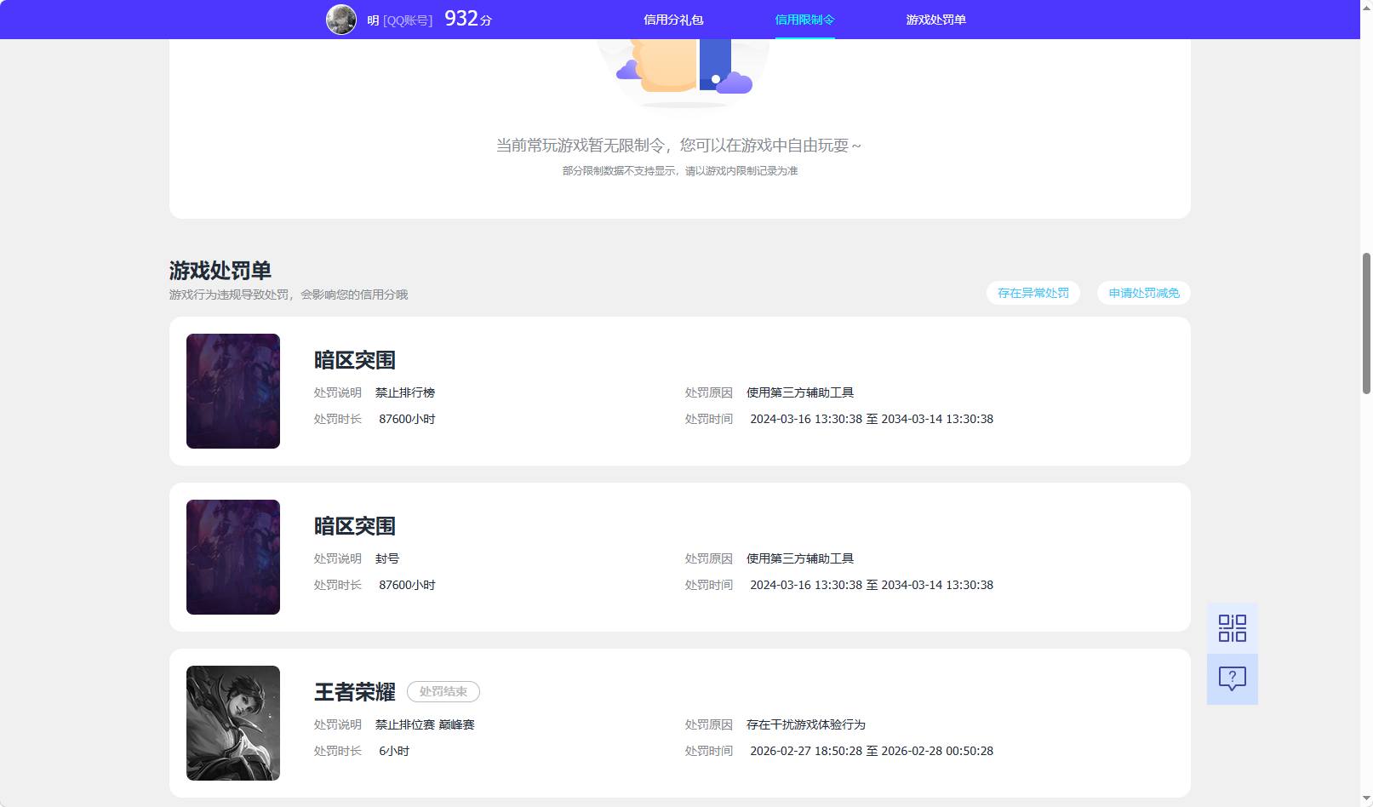Open the QR code panel on the right

[x=1231, y=627]
